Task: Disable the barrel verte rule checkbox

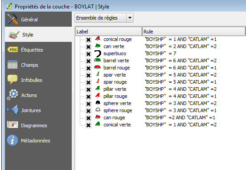Action: [x=88, y=61]
